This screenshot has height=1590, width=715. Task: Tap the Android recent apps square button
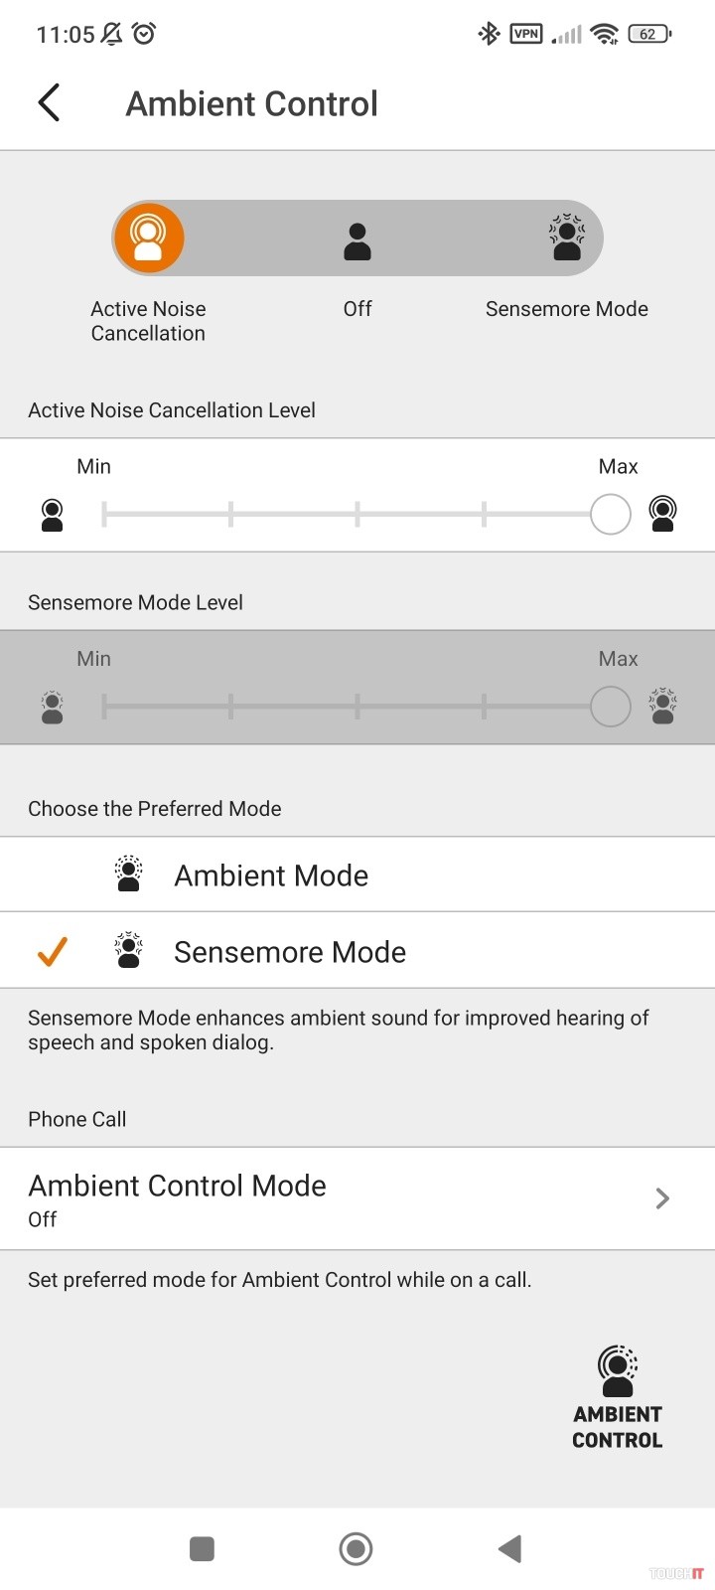pyautogui.click(x=202, y=1548)
